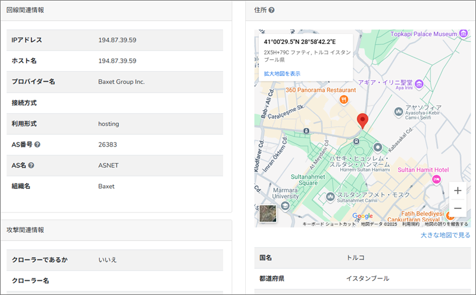476x295 pixels.
Task: Click the Ayasofya mosque marker icon
Action: 399,112
